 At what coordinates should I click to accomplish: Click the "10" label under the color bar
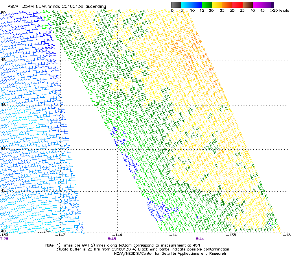tap(192, 11)
